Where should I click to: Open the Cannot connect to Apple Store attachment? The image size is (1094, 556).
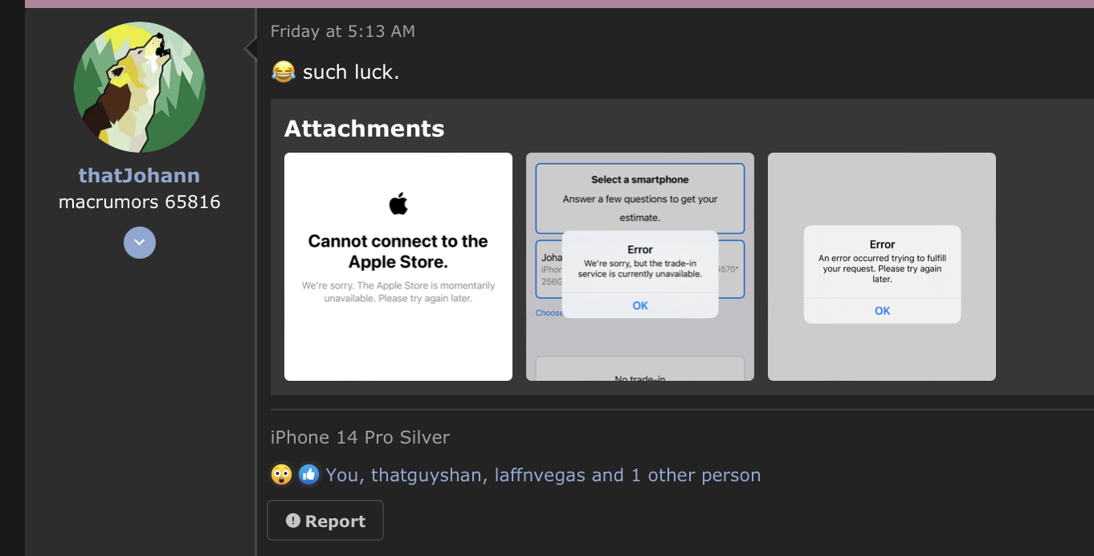point(398,267)
